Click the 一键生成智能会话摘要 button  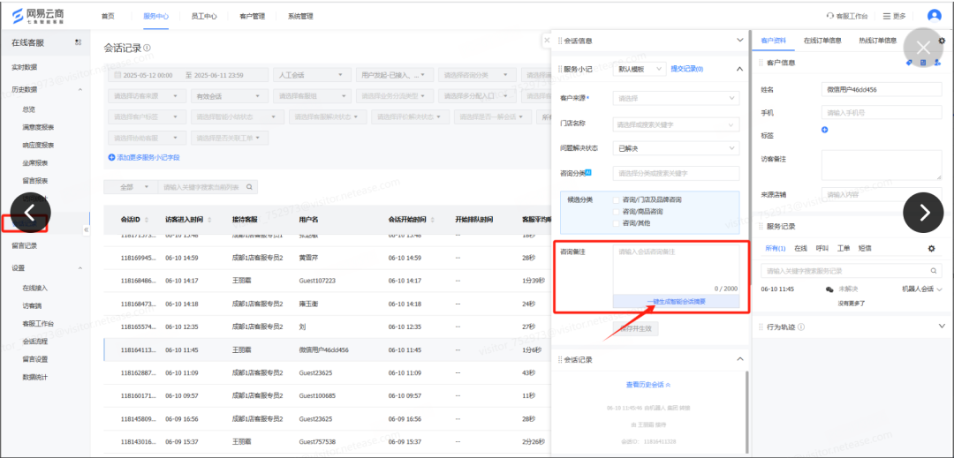pos(677,302)
